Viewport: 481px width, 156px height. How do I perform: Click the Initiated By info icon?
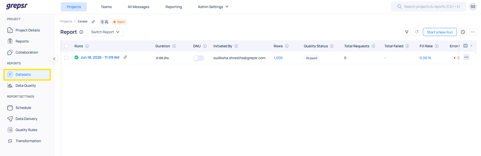click(236, 46)
